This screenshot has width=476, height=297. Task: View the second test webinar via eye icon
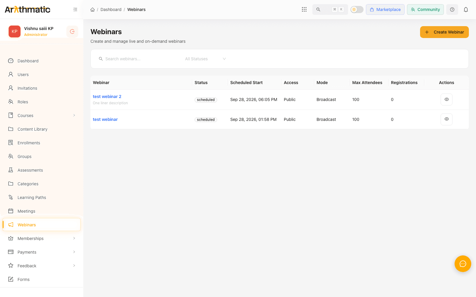pyautogui.click(x=447, y=119)
